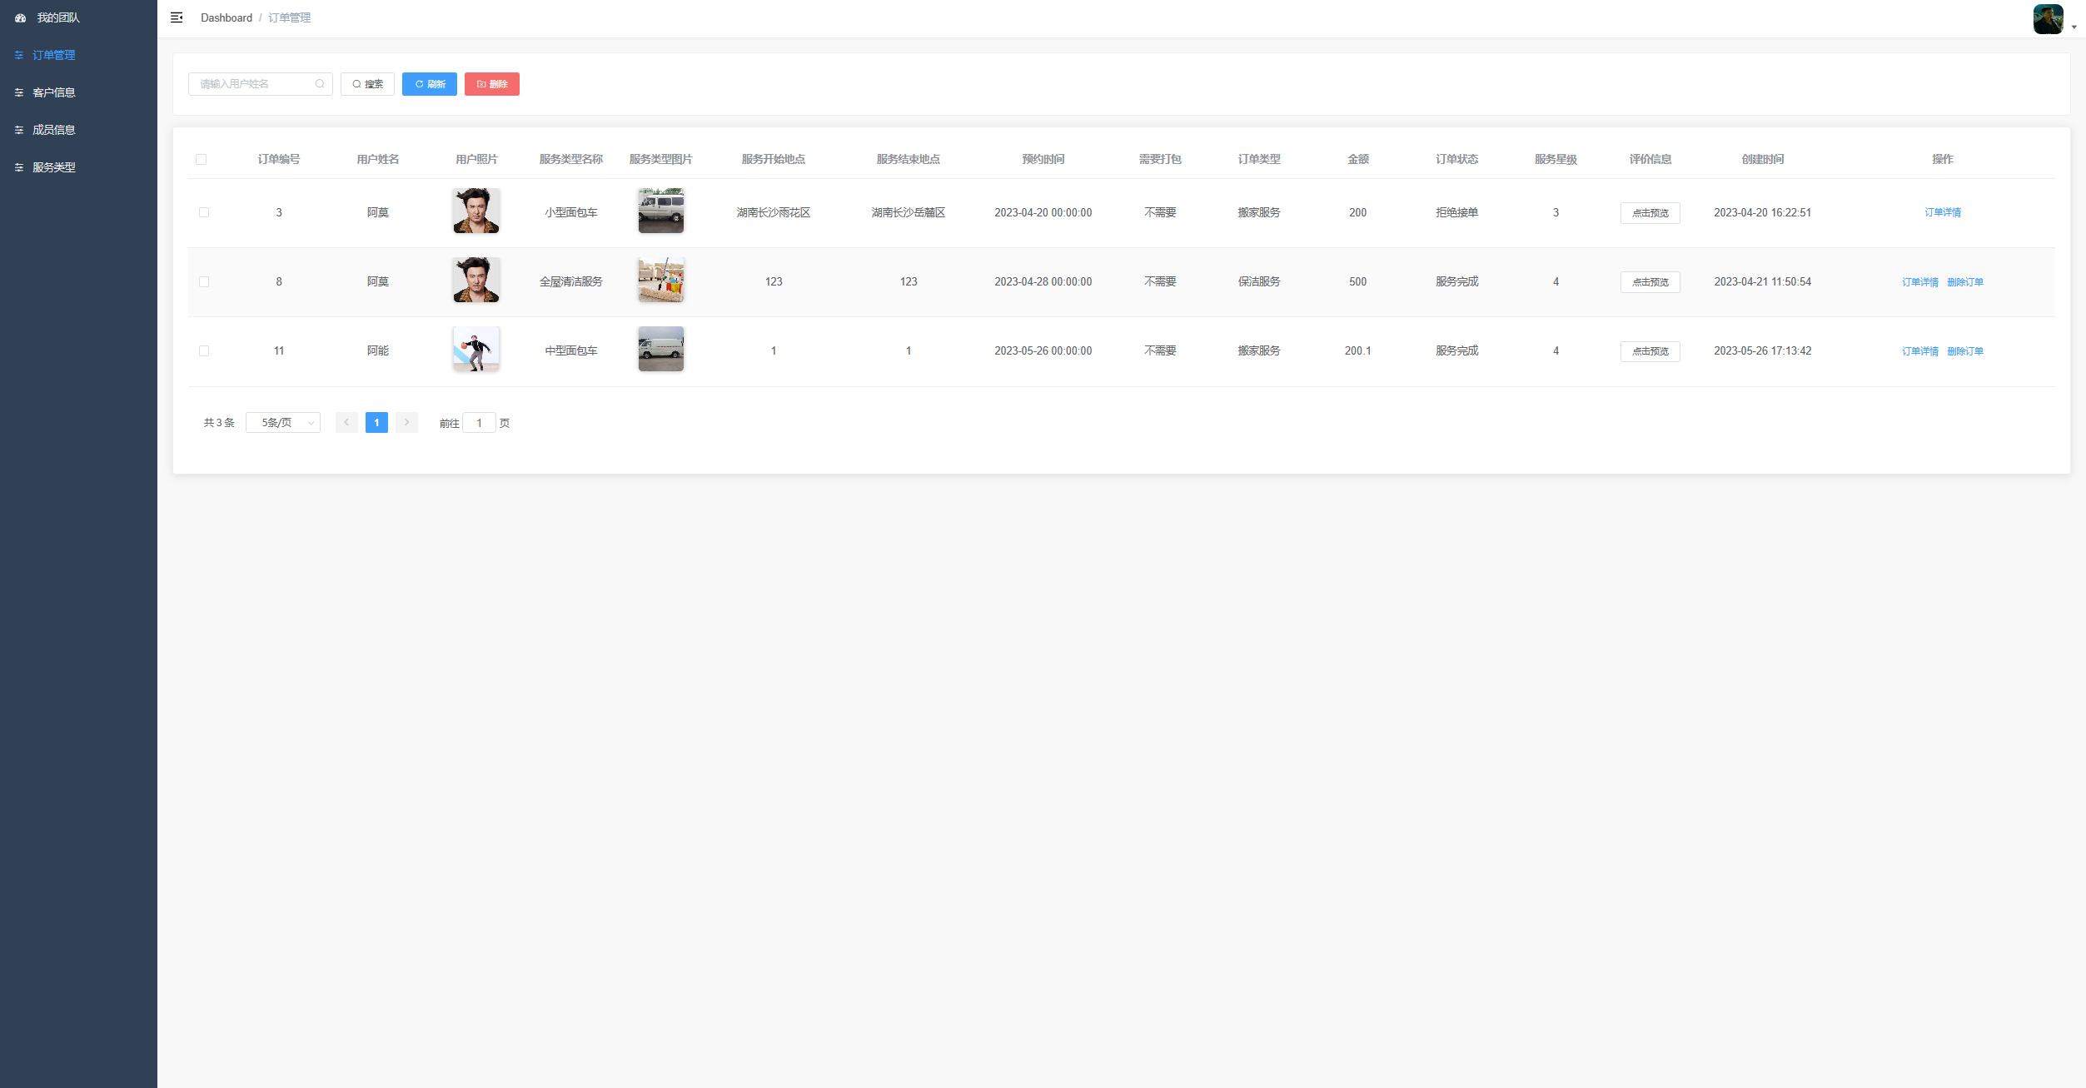The image size is (2086, 1088).
Task: Click the icon next to 客户信息
Action: [19, 92]
